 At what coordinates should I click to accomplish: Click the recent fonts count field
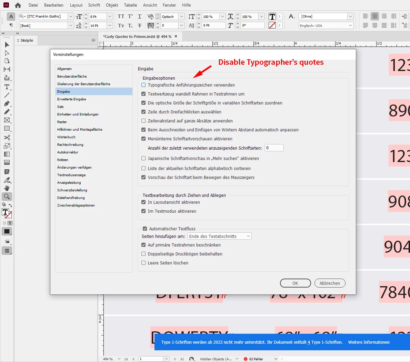pyautogui.click(x=274, y=148)
